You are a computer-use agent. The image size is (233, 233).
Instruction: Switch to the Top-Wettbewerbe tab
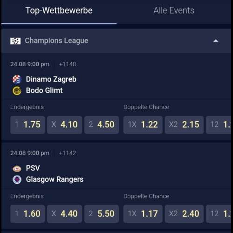coord(59,11)
